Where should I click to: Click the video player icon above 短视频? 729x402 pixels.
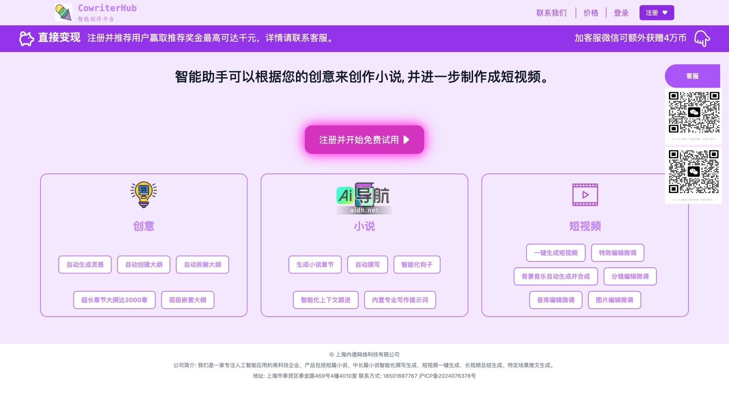585,195
